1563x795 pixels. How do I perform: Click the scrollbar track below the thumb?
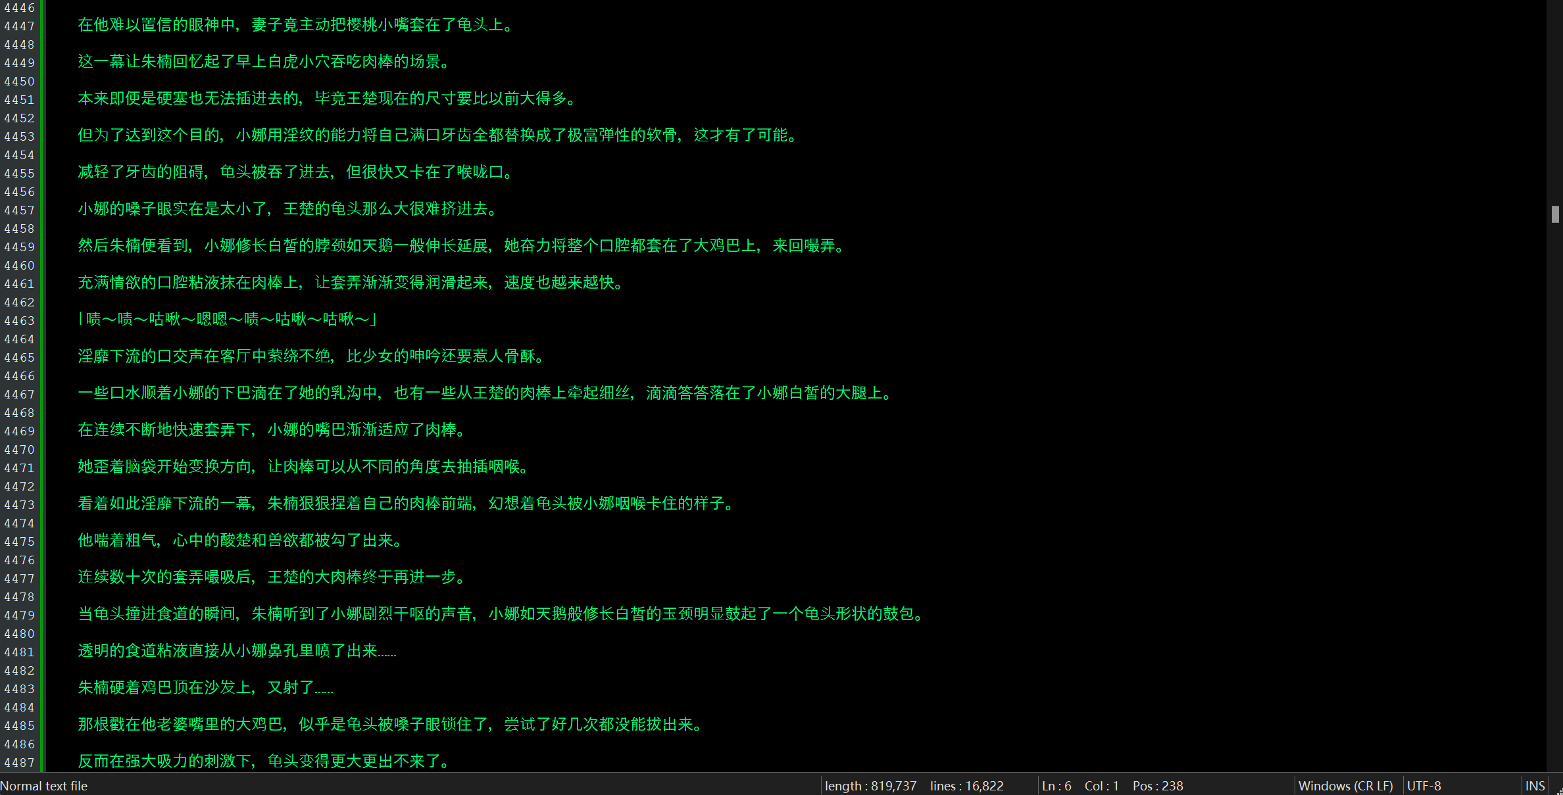(x=1555, y=493)
